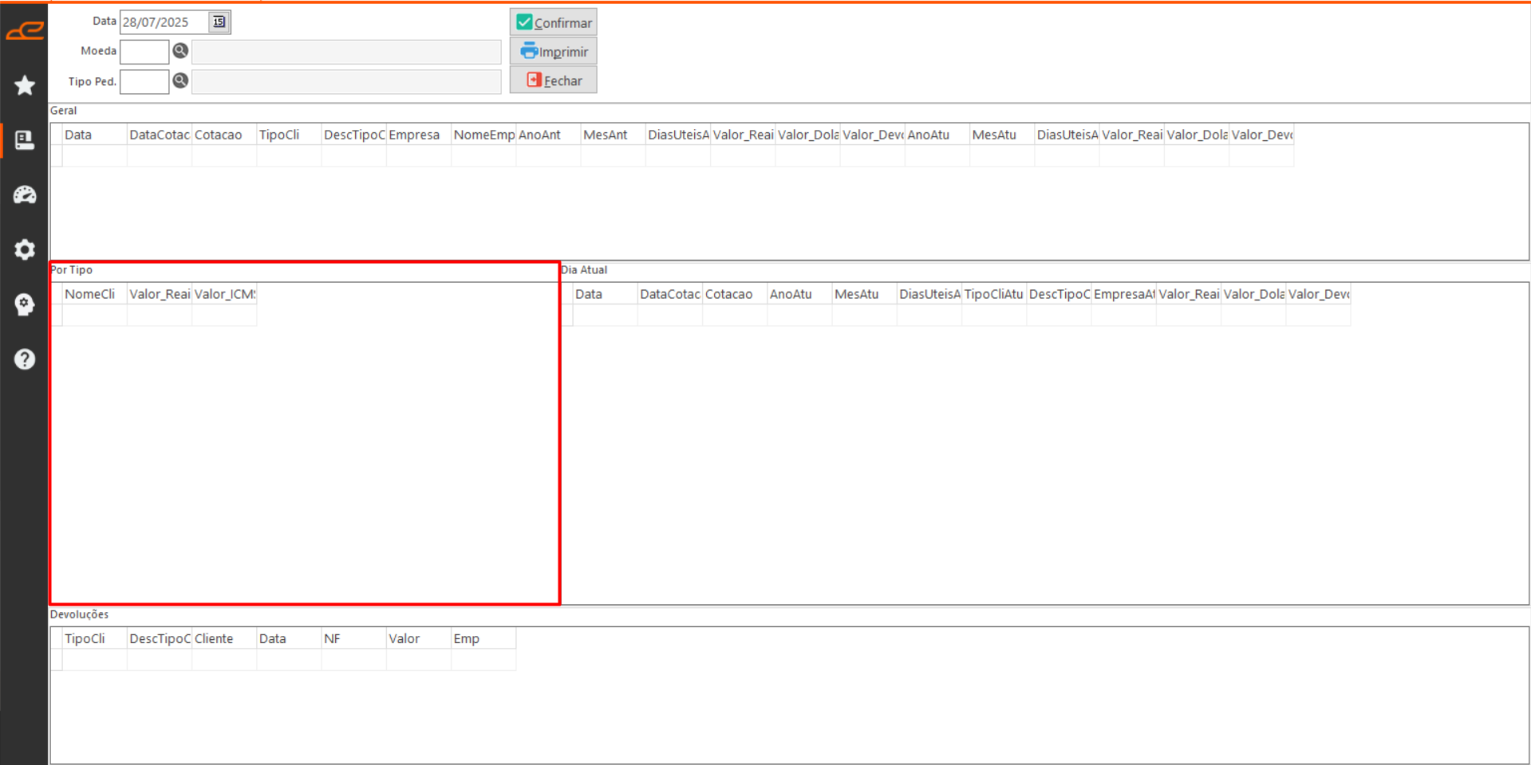The image size is (1531, 765).
Task: Click into the Moeda code field
Action: [144, 52]
